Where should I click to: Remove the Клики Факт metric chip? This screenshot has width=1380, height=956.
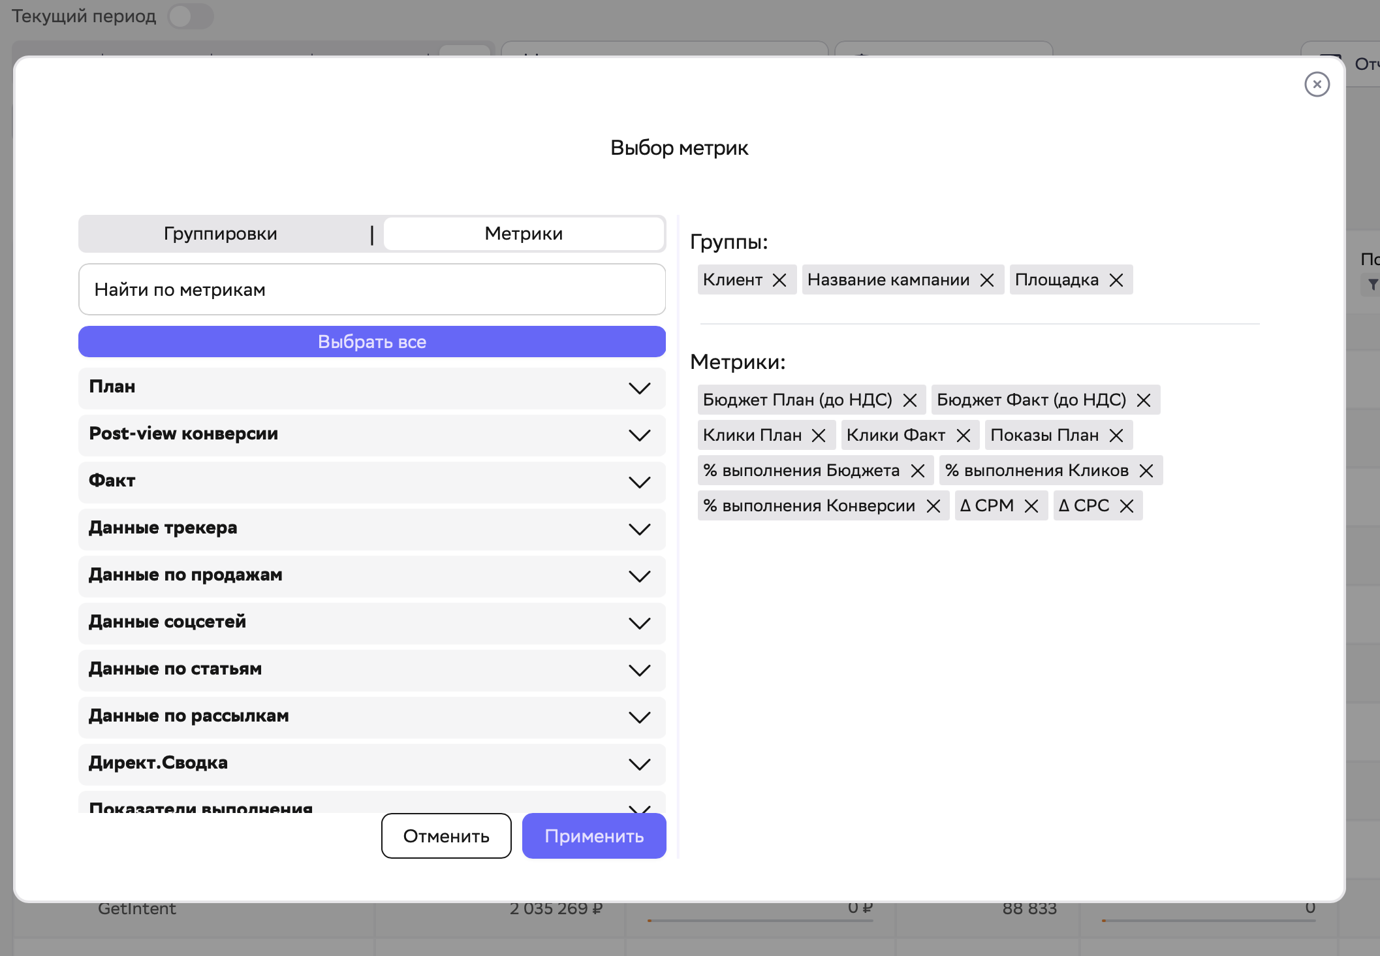(x=962, y=435)
